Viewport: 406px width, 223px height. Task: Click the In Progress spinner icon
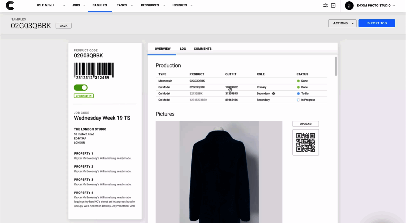298,100
